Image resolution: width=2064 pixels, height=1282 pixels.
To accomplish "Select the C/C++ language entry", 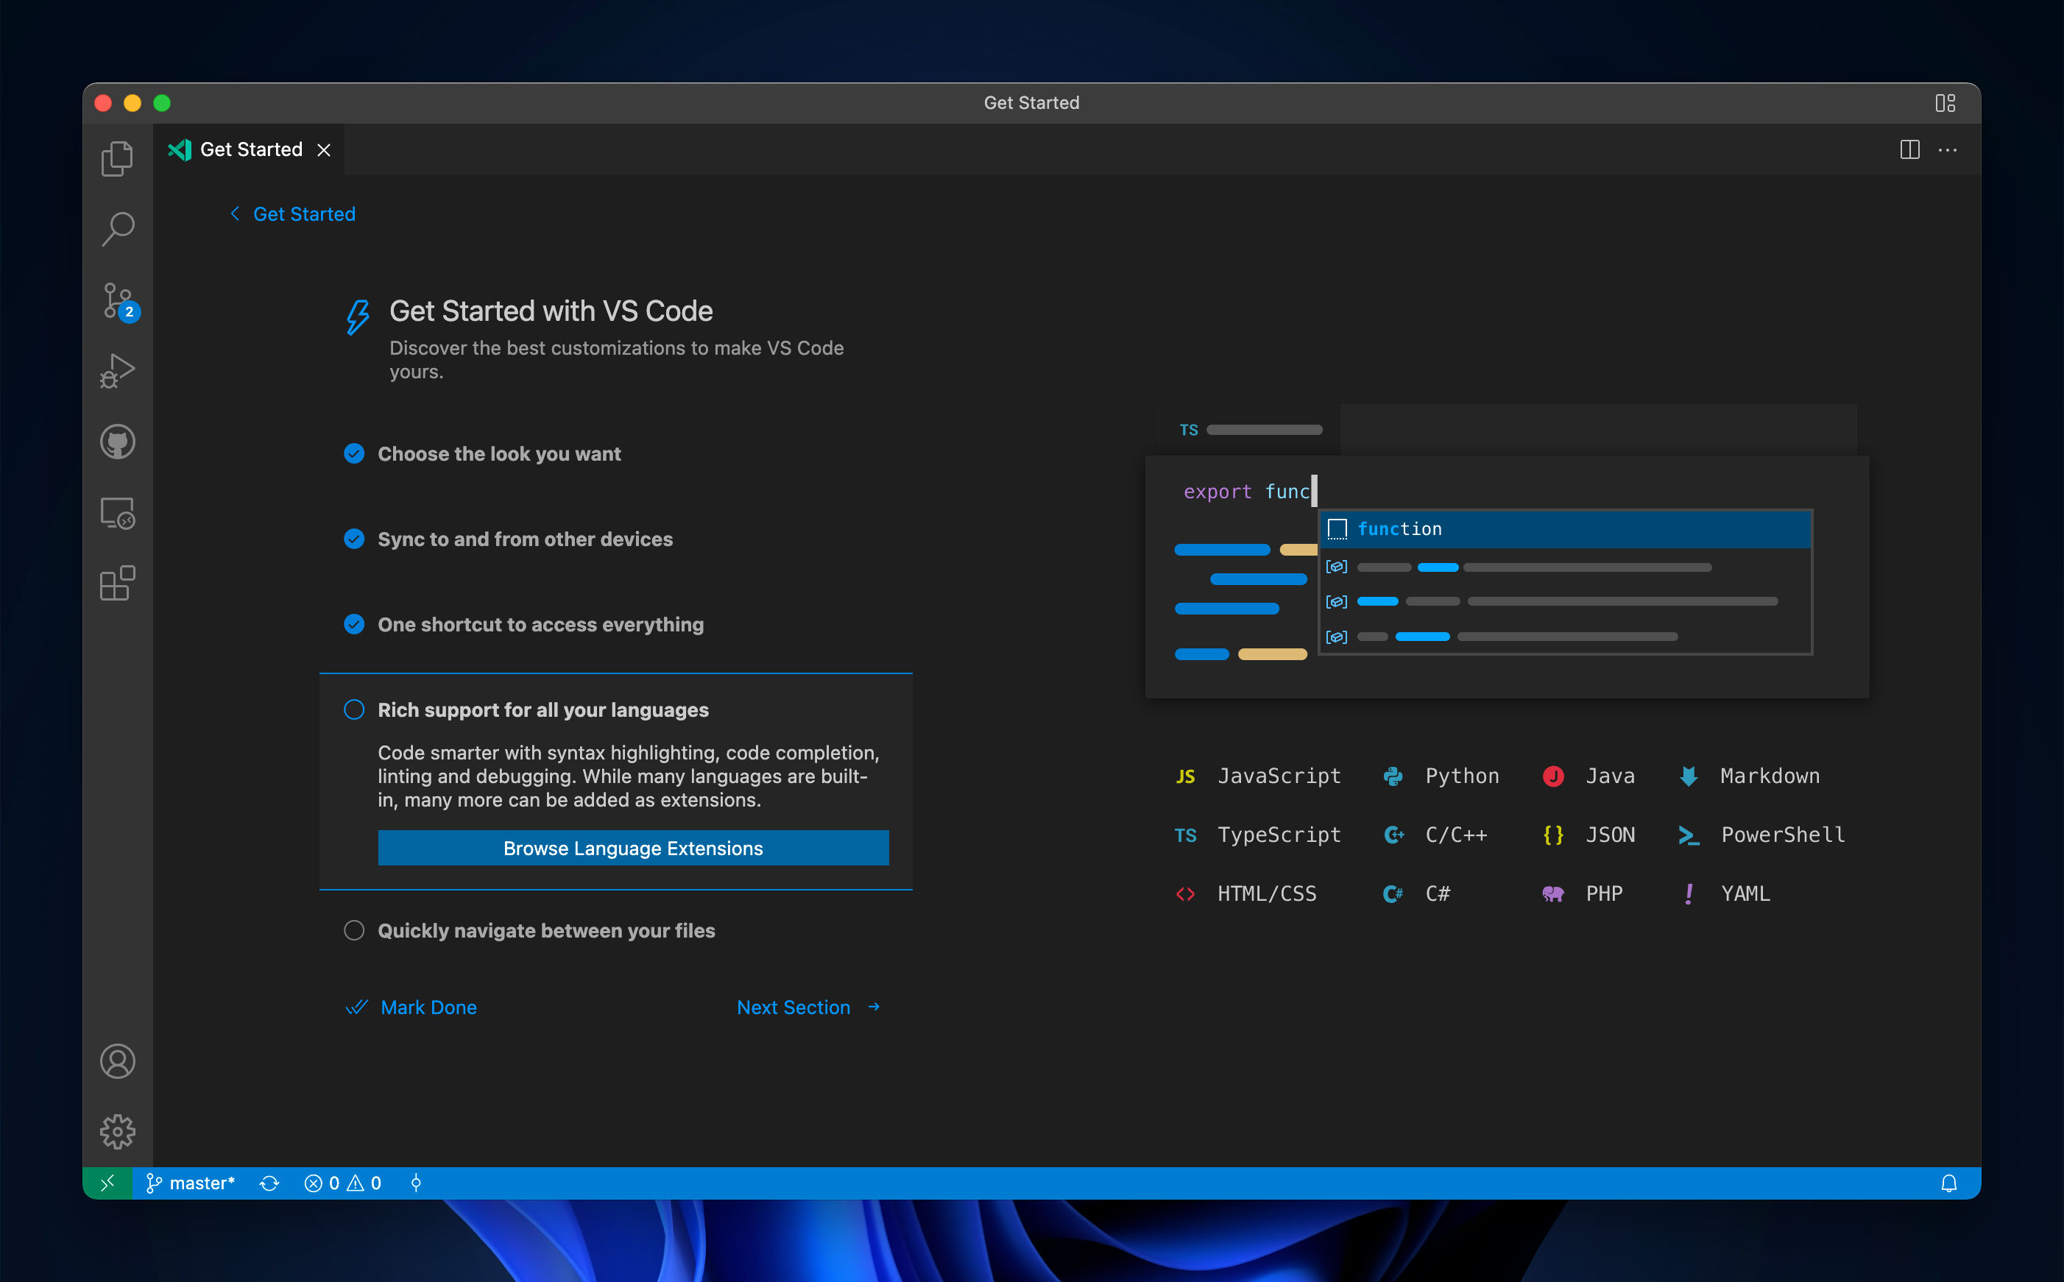I will (x=1435, y=835).
